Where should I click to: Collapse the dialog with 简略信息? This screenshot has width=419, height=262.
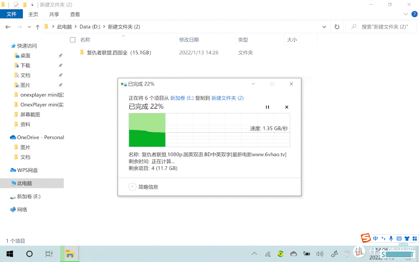(144, 187)
